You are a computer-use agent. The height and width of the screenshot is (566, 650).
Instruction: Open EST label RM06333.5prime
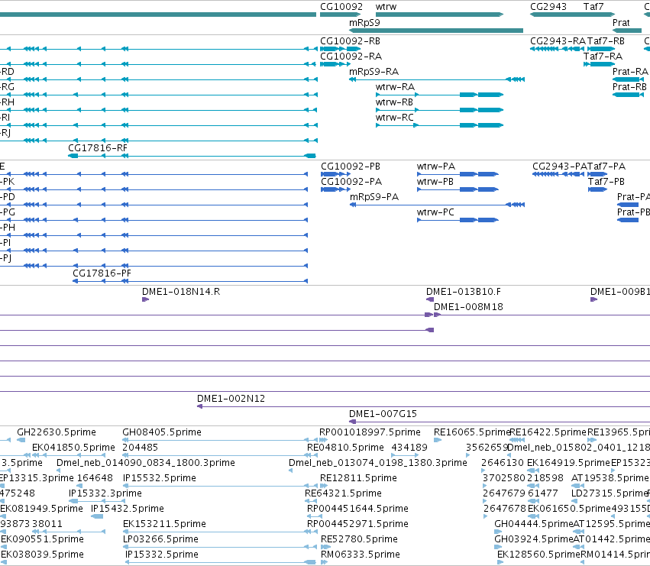click(x=361, y=555)
